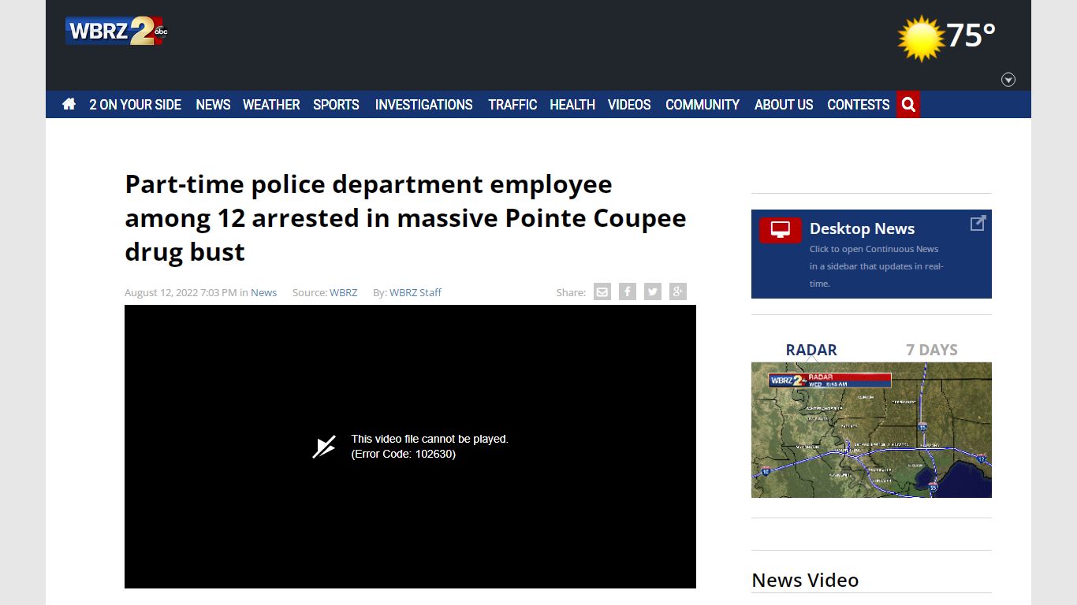Follow the WBRZ source link
Viewport: 1077px width, 605px height.
tap(343, 292)
